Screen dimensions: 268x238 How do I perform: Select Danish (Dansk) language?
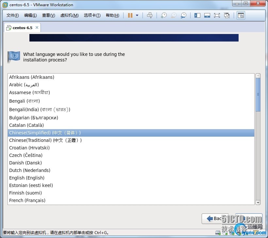(131, 163)
